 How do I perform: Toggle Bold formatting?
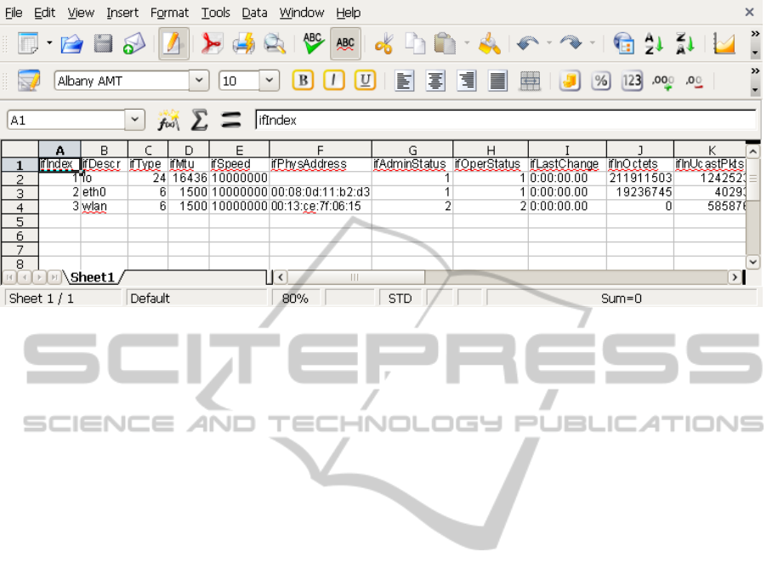coord(303,81)
